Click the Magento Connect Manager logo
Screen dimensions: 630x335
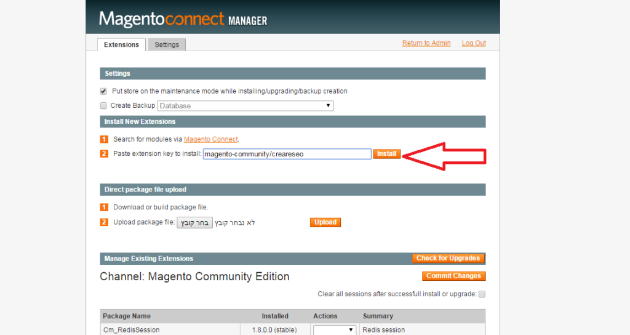click(183, 19)
